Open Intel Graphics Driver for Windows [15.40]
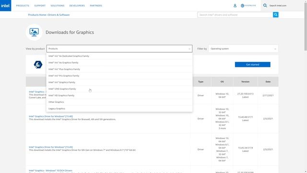The height and width of the screenshot is (173, 307). [51, 116]
